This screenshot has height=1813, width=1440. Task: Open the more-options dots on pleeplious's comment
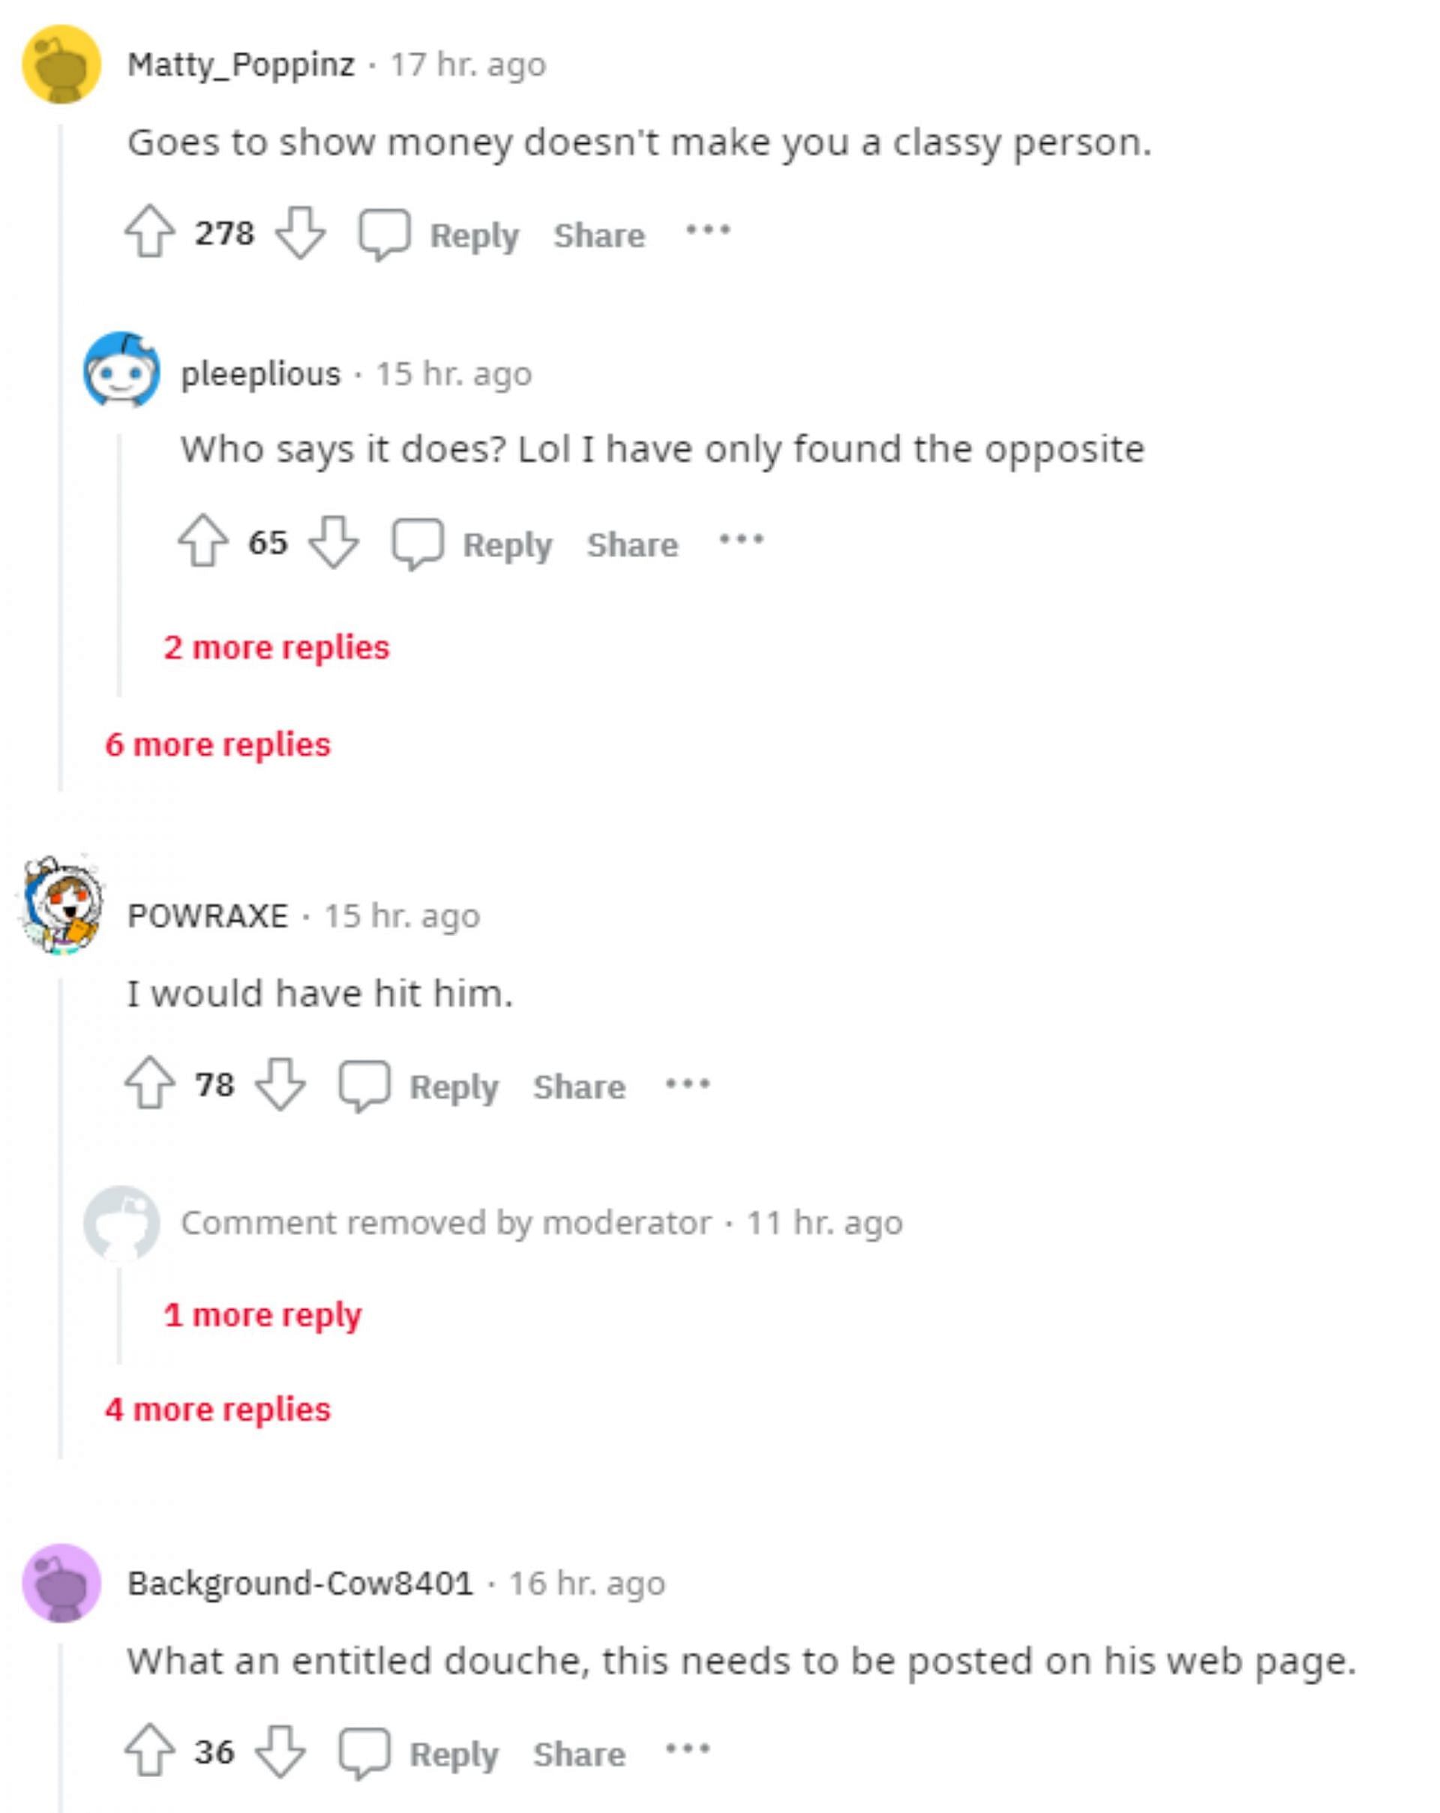click(x=741, y=539)
